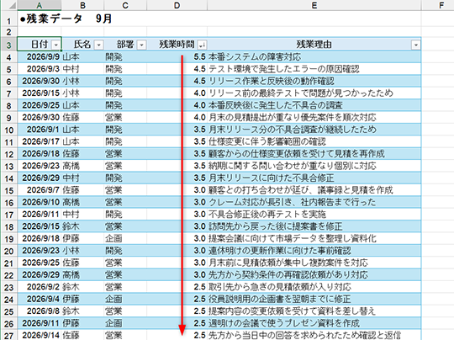Select the 企画 cell in row 19
Viewport: 454px width, 340px height.
(x=125, y=238)
